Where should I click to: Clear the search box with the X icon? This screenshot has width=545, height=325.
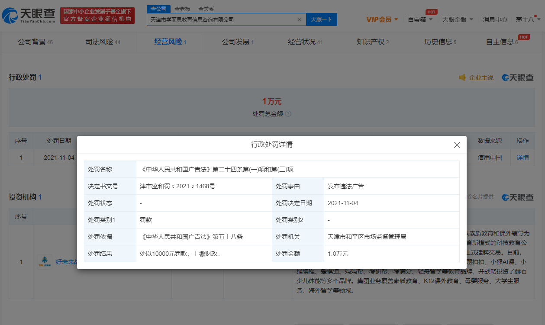[x=299, y=19]
